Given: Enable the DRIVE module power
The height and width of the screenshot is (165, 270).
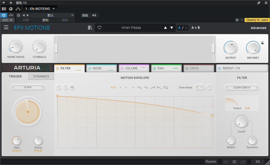Looking at the screenshot, I should 187,68.
